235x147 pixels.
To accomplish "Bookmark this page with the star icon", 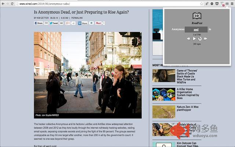I will pyautogui.click(x=202, y=4).
